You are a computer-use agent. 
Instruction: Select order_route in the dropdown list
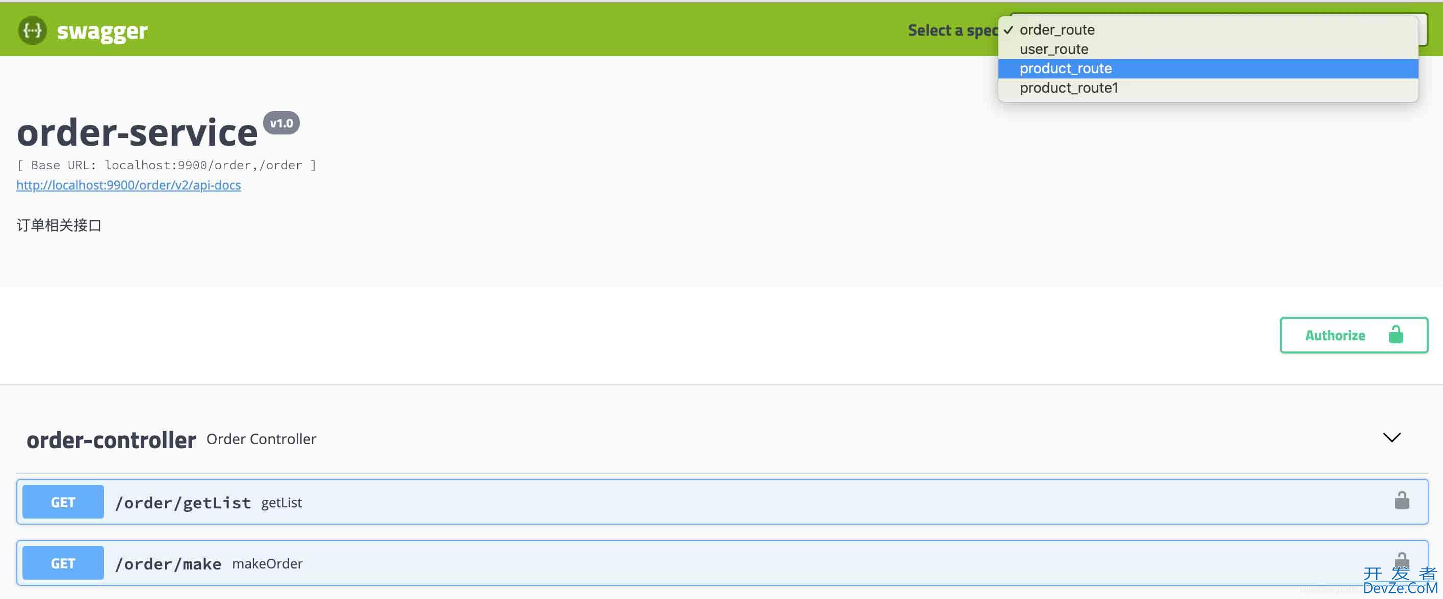pos(1057,28)
